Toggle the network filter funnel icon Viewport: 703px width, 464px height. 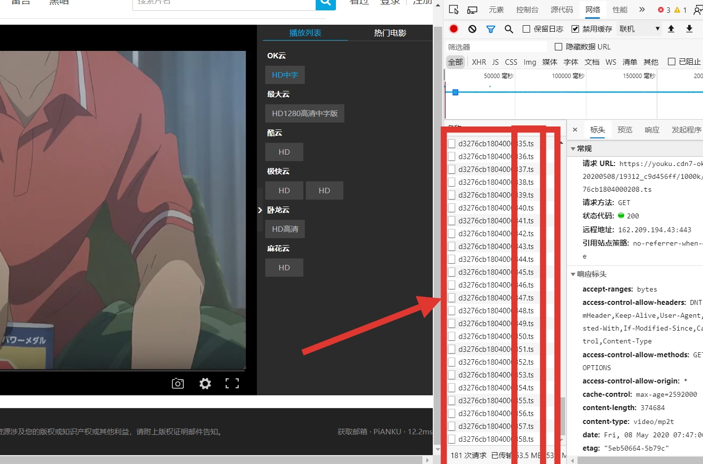(x=491, y=29)
